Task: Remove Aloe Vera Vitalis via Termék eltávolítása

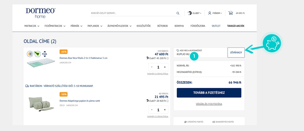Action: pyautogui.click(x=158, y=74)
